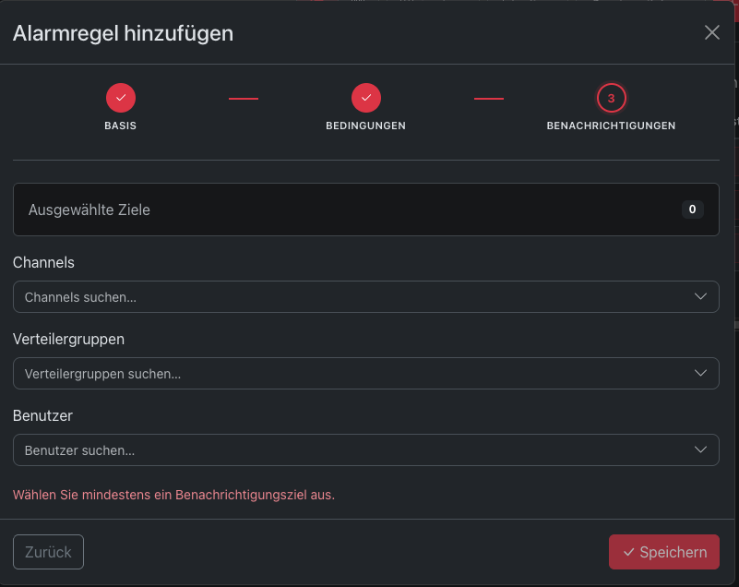
Task: Save the rule with Speichern button
Action: point(664,552)
